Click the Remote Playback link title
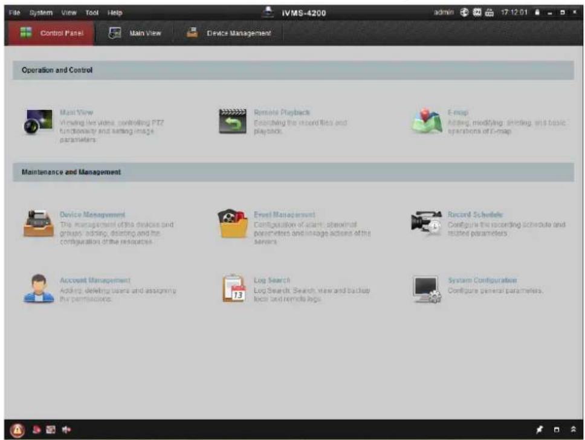Screen dimensions: 585x440 [282, 112]
